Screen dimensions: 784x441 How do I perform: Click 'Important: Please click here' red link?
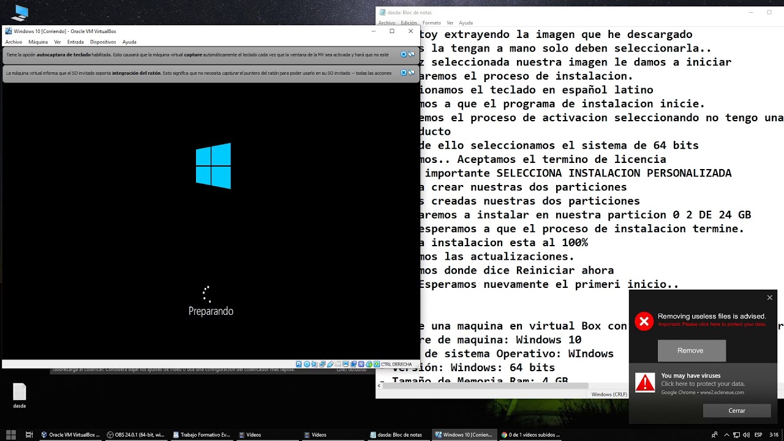click(712, 324)
